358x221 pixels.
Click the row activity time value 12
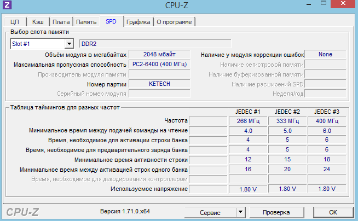click(x=248, y=159)
